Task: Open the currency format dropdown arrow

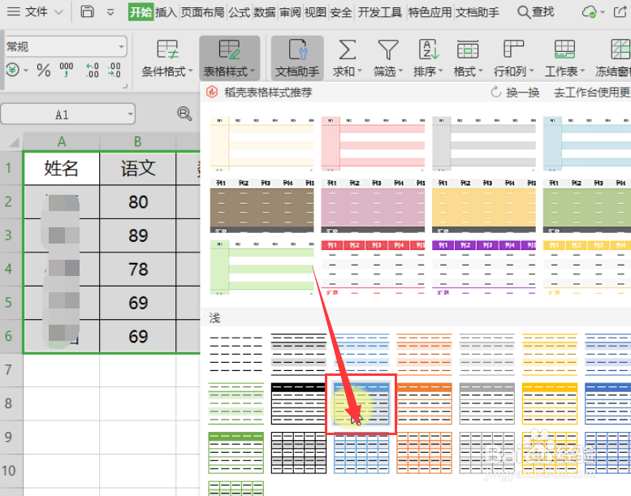Action: [26, 71]
